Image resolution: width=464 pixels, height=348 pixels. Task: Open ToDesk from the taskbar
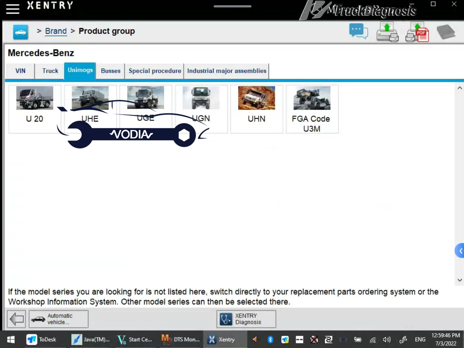[42, 339]
